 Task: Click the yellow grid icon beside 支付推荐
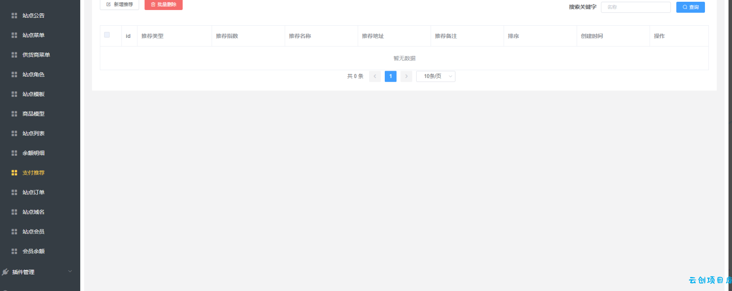pyautogui.click(x=14, y=173)
